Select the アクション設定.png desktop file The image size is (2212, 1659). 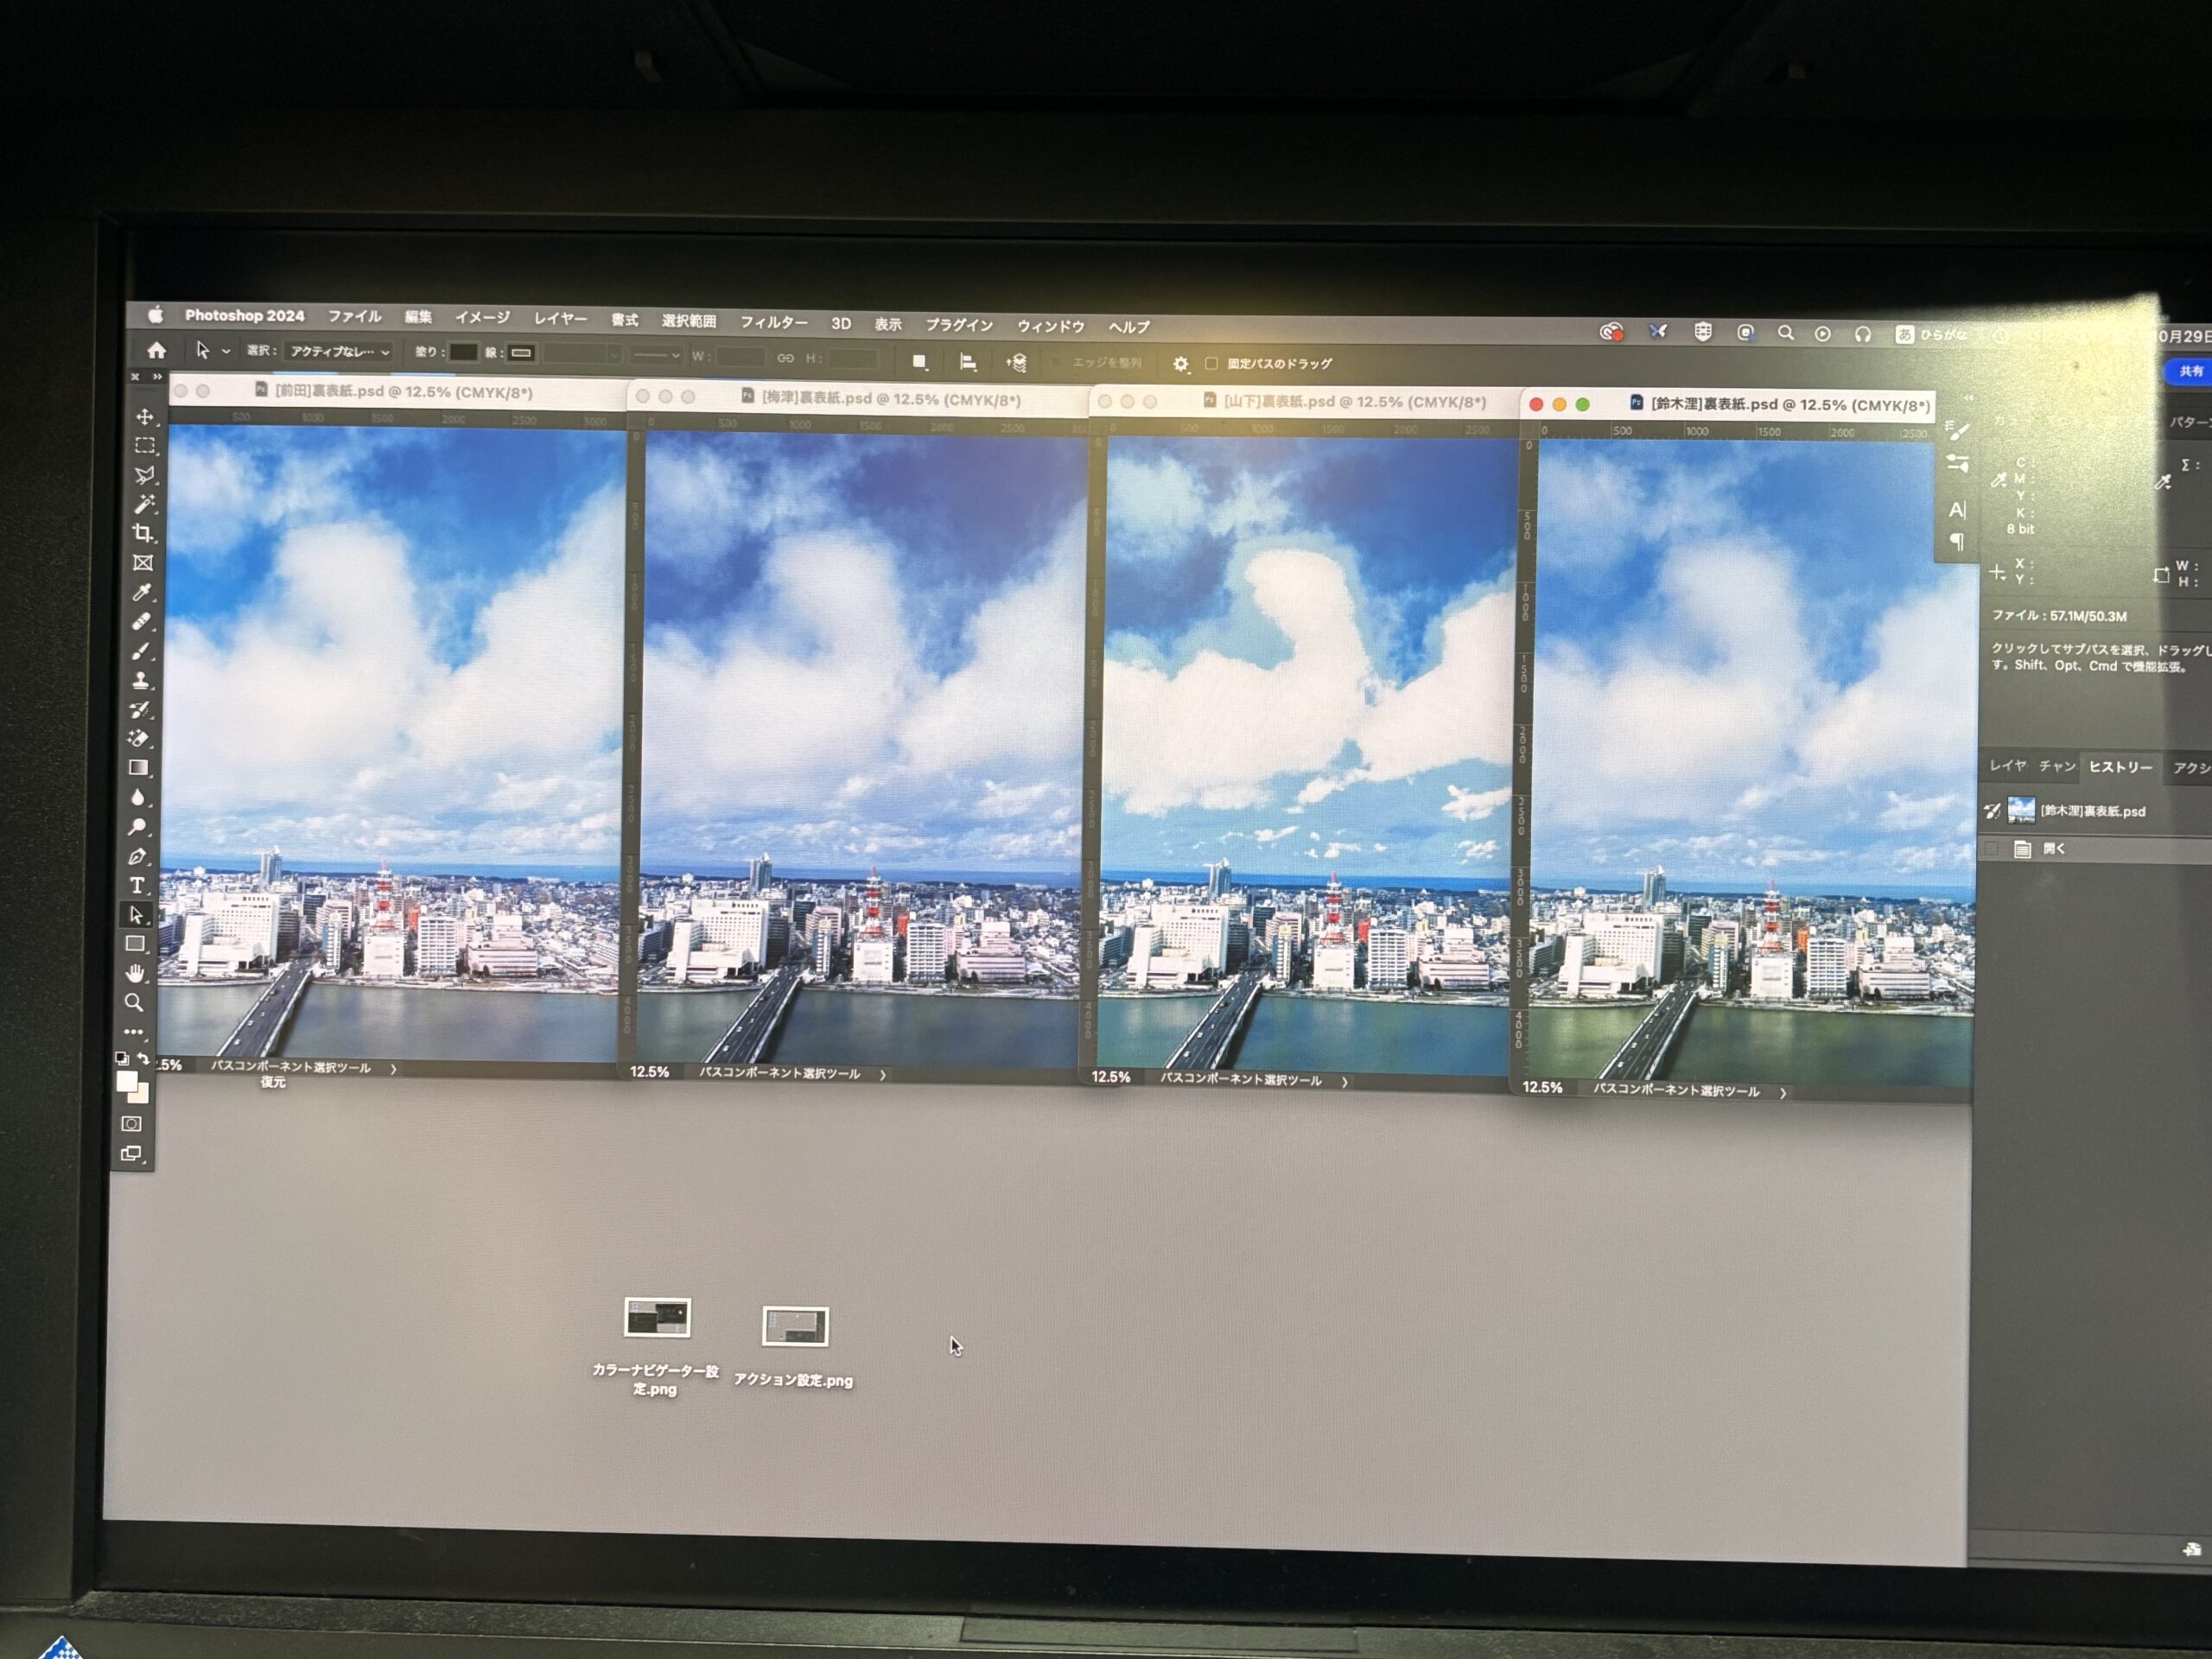click(x=795, y=1328)
